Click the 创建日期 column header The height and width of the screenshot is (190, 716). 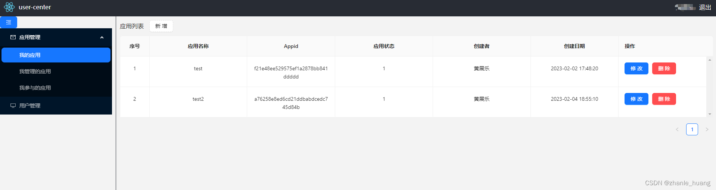pyautogui.click(x=575, y=46)
